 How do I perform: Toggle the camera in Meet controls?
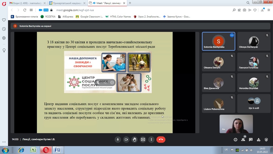[x=126, y=139]
